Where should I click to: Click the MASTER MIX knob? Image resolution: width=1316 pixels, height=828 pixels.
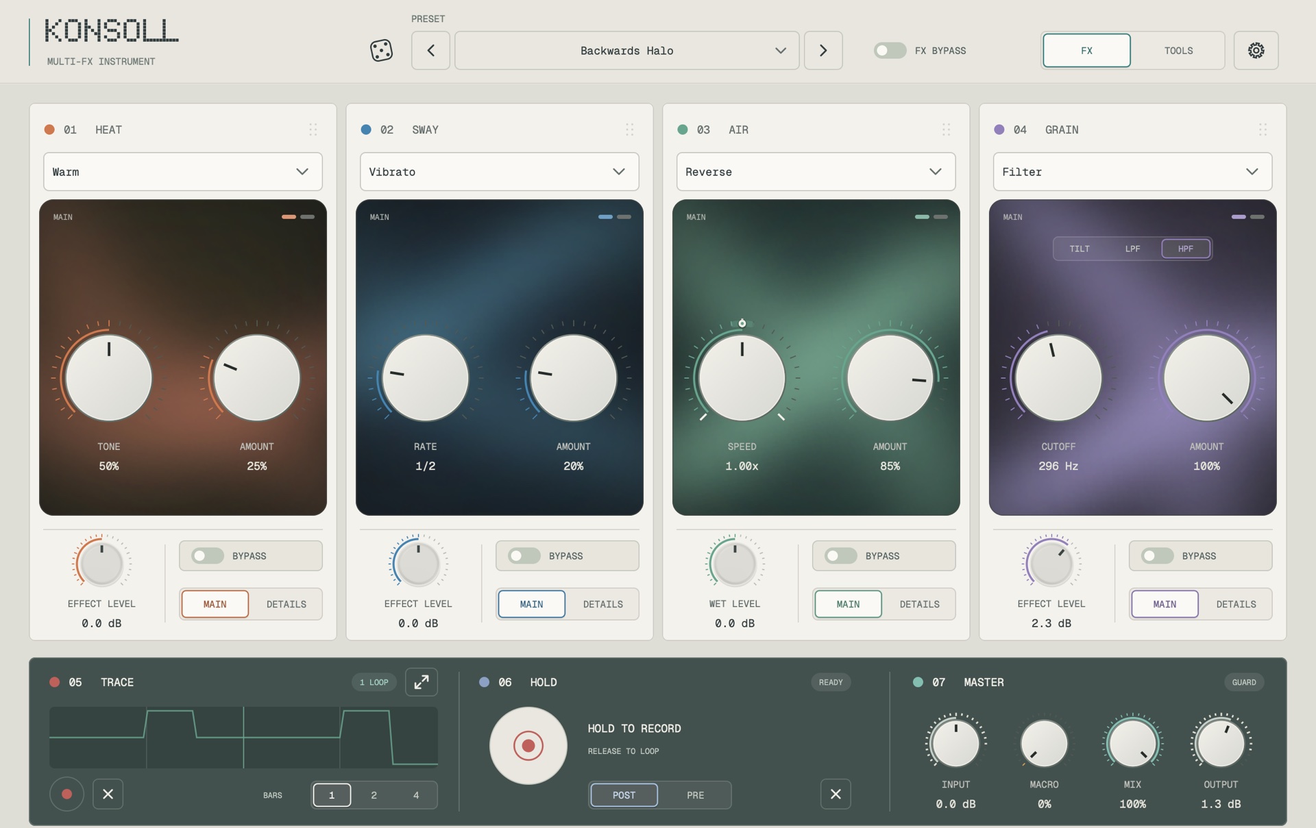pos(1132,744)
